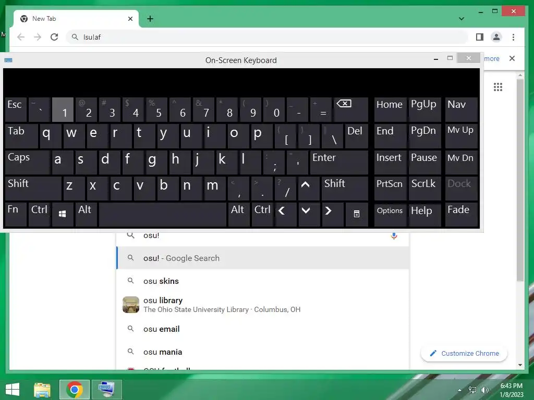
Task: Click the context menu key on keyboard
Action: (x=357, y=214)
